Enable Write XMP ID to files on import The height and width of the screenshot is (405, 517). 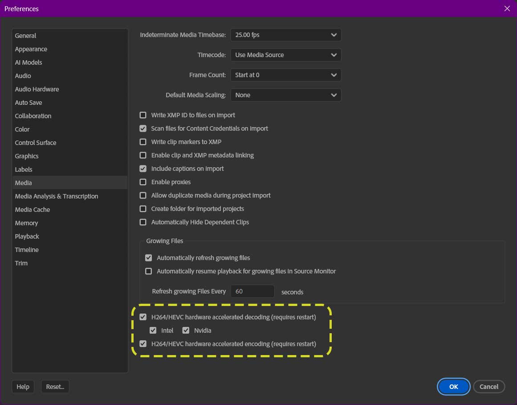(x=143, y=115)
